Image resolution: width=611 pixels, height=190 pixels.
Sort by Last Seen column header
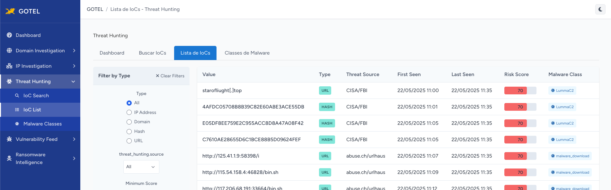click(x=463, y=74)
